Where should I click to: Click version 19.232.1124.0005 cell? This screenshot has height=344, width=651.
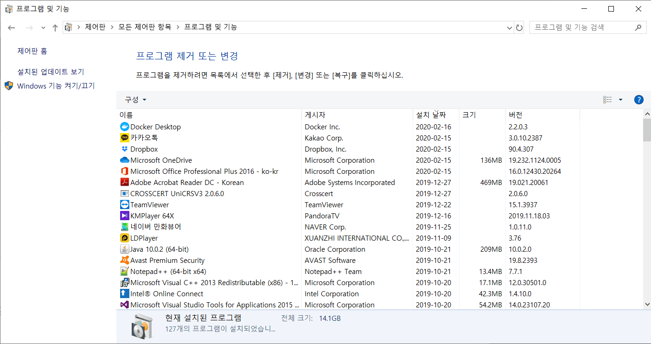(x=535, y=160)
